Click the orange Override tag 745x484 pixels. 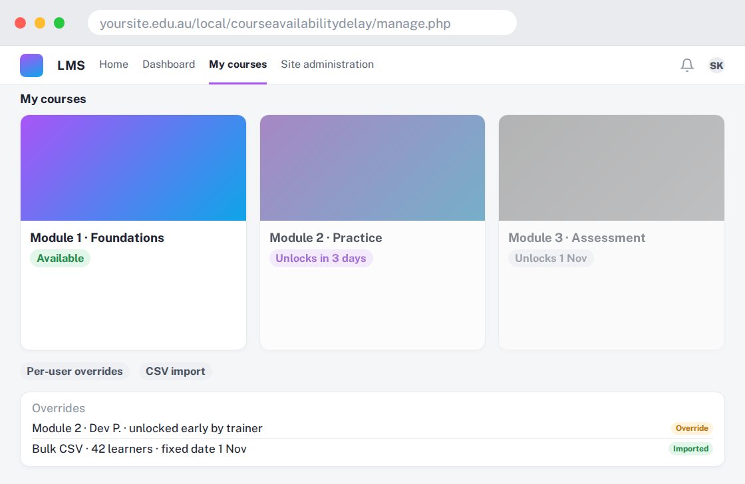point(692,428)
